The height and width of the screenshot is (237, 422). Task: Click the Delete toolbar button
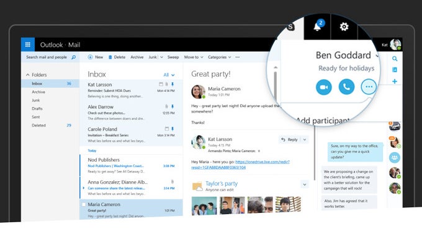[x=117, y=57]
